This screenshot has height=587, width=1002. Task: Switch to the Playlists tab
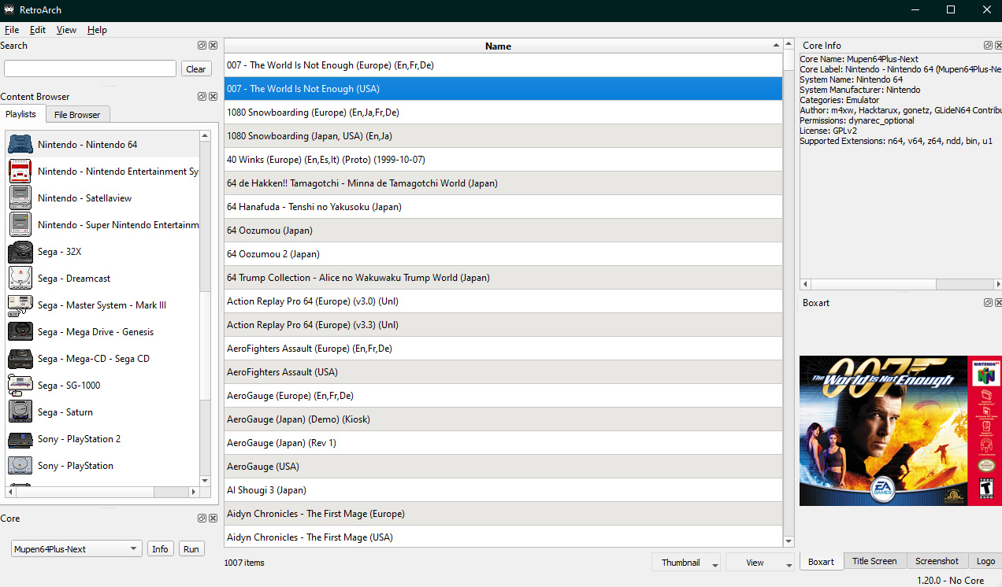click(x=21, y=114)
